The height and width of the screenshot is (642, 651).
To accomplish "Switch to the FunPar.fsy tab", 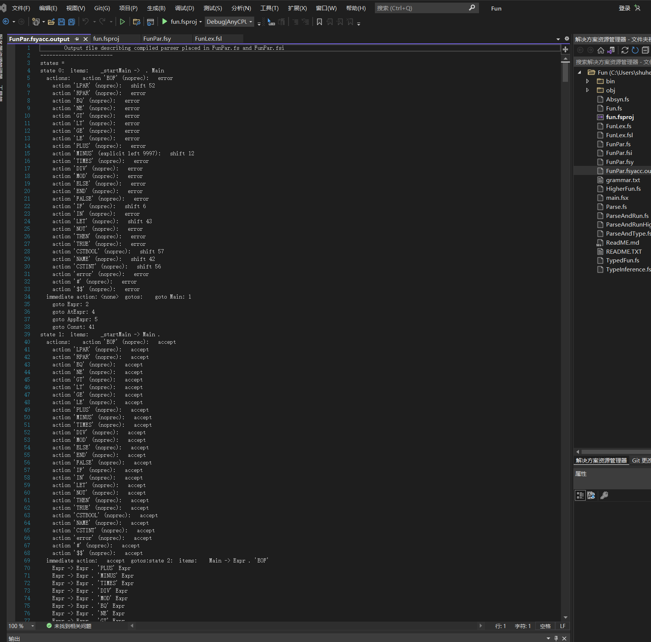I will pyautogui.click(x=157, y=39).
